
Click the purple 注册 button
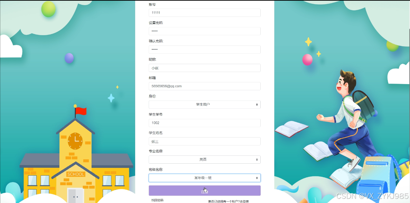pos(204,191)
